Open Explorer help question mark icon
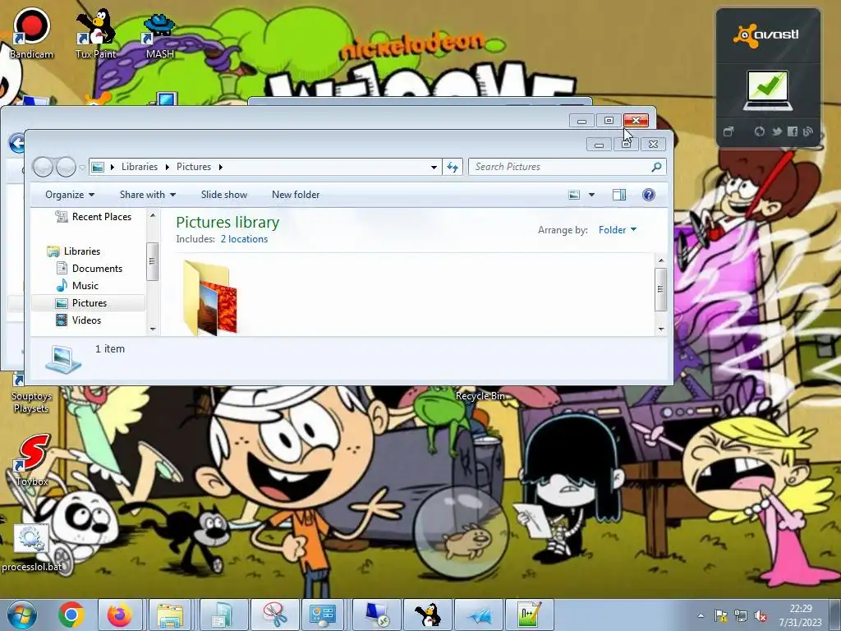This screenshot has width=841, height=631. 649,194
